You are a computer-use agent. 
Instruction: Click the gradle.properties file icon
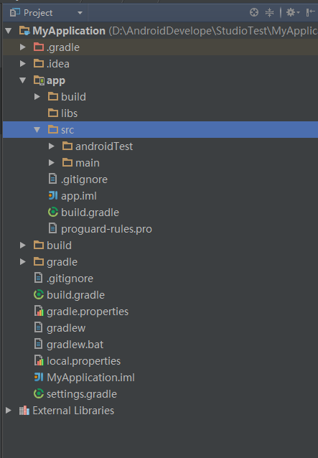(x=39, y=311)
